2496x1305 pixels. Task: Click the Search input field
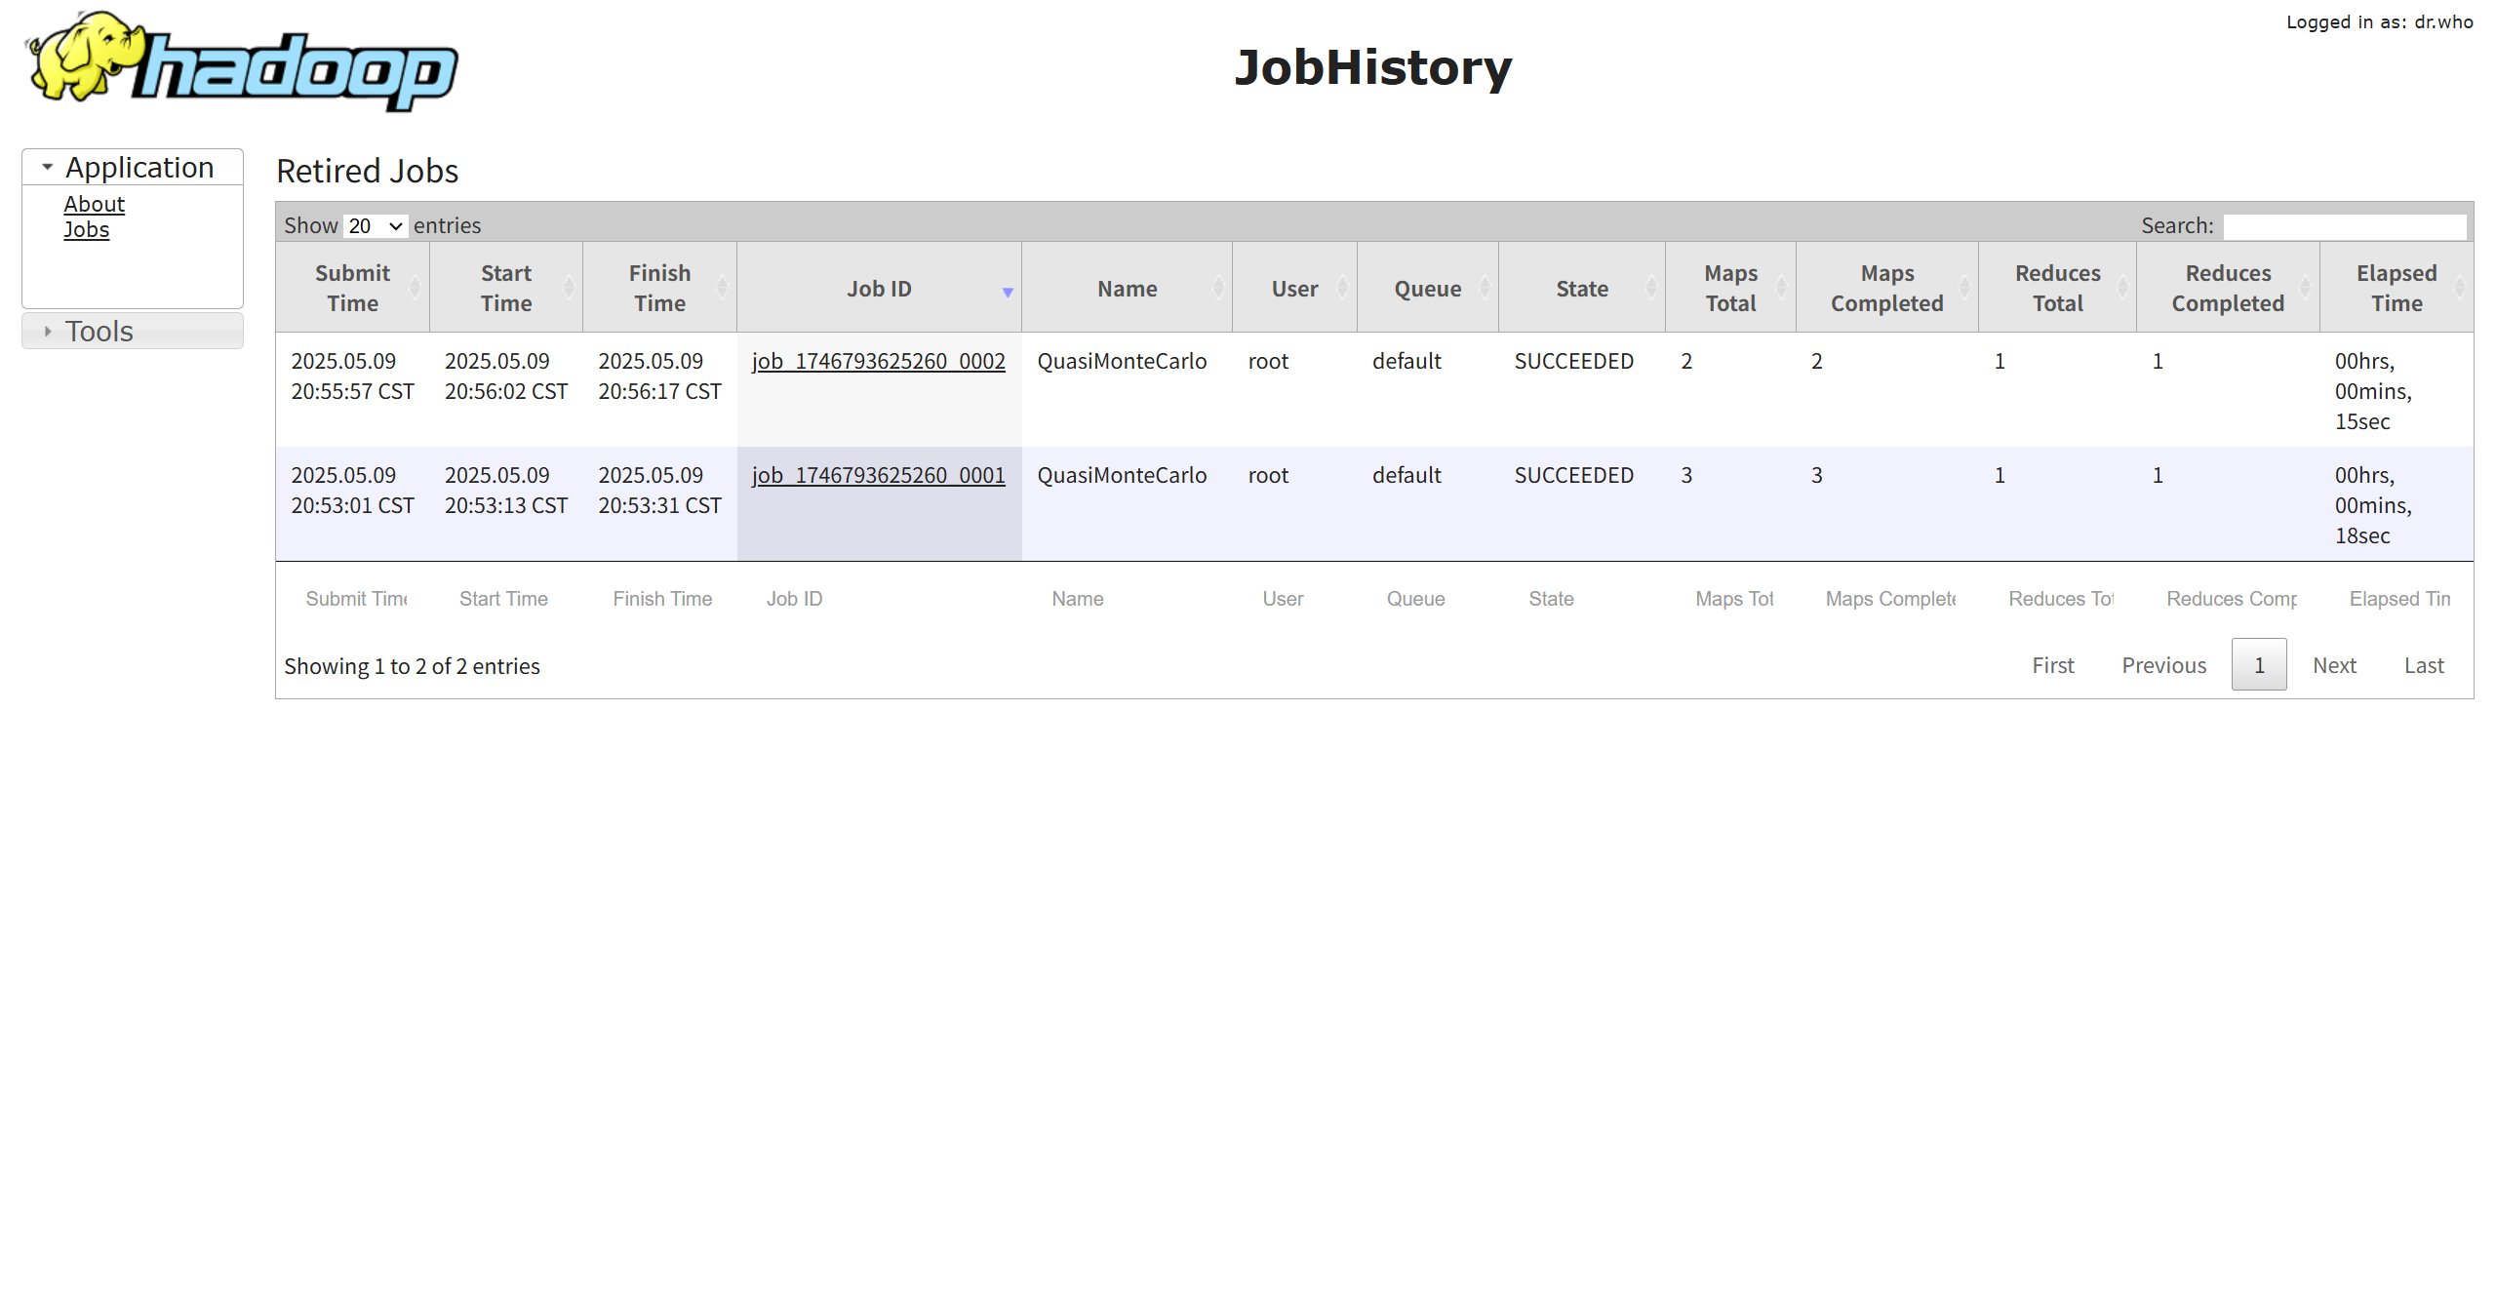[2344, 226]
